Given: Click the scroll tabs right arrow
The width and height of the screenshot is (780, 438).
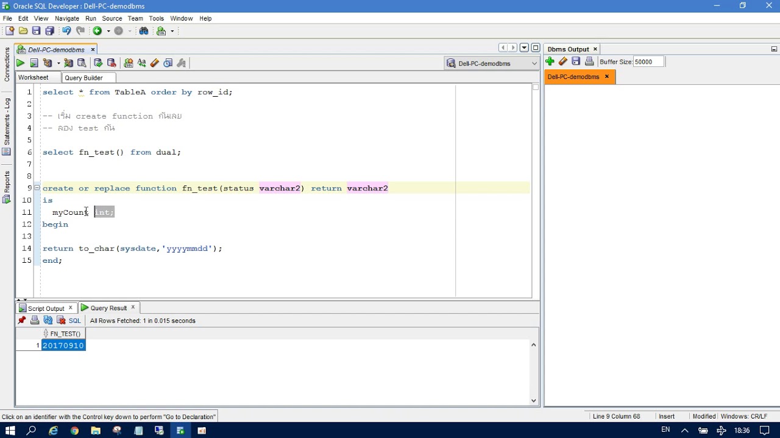Looking at the screenshot, I should pos(513,48).
